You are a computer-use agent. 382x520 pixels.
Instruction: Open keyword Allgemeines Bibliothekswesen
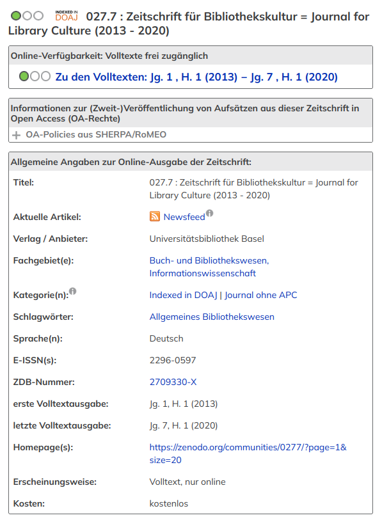click(x=212, y=317)
